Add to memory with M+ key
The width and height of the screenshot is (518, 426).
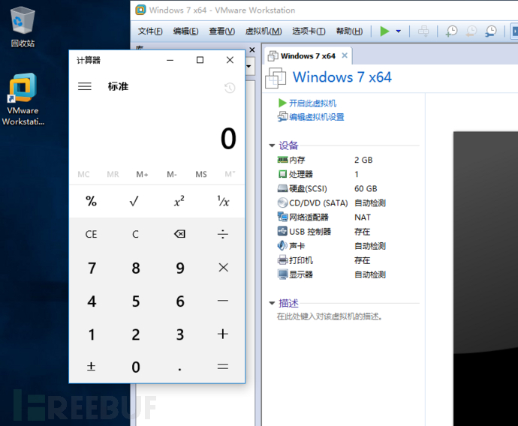click(142, 174)
